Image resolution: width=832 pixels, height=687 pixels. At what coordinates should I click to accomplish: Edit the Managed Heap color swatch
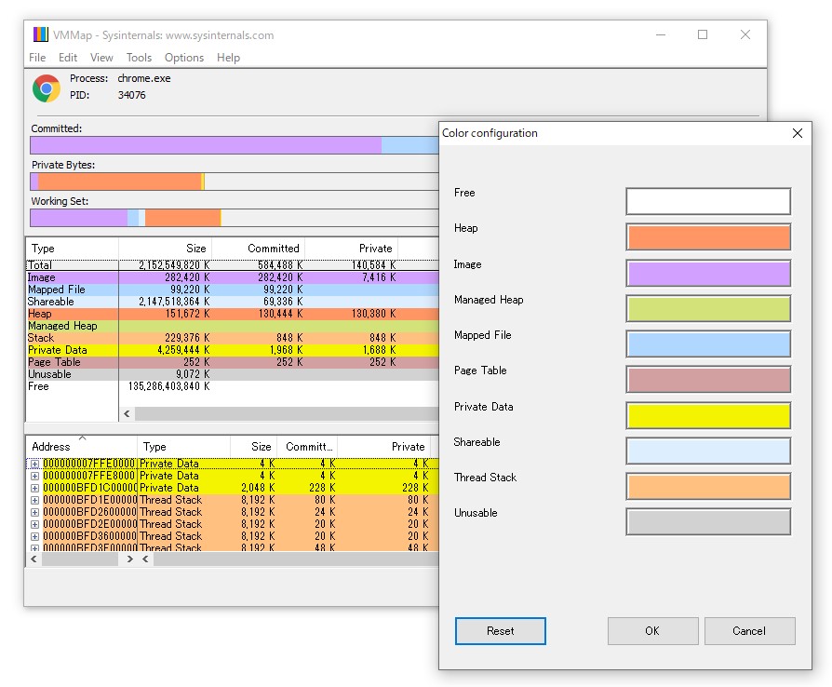pos(707,308)
